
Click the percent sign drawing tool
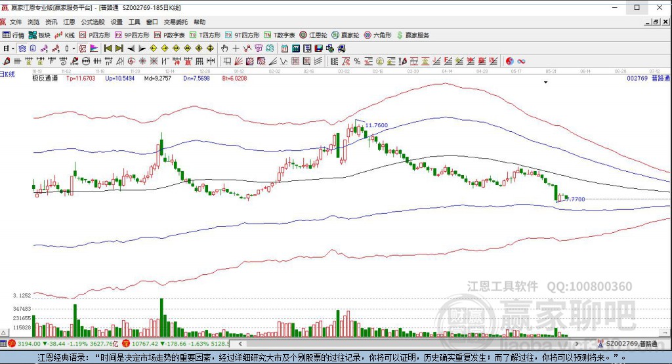pyautogui.click(x=357, y=61)
